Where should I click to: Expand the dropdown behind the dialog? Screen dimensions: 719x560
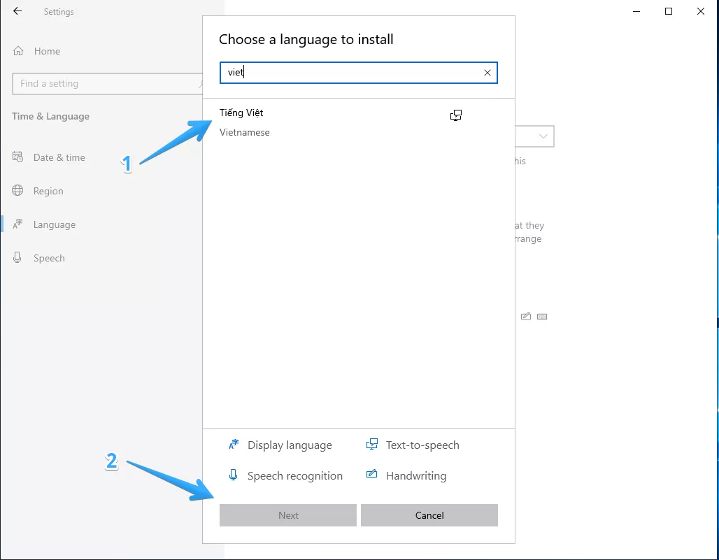coord(543,136)
